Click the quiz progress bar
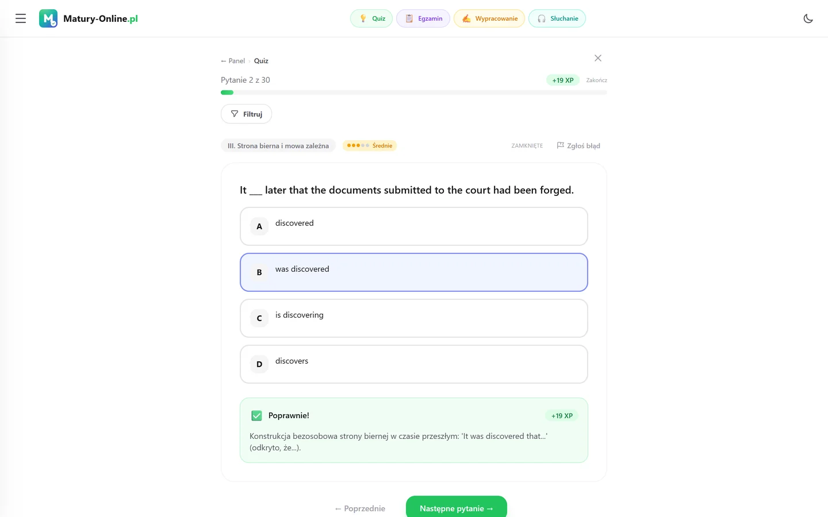Screen dimensions: 828x517 pyautogui.click(x=414, y=92)
